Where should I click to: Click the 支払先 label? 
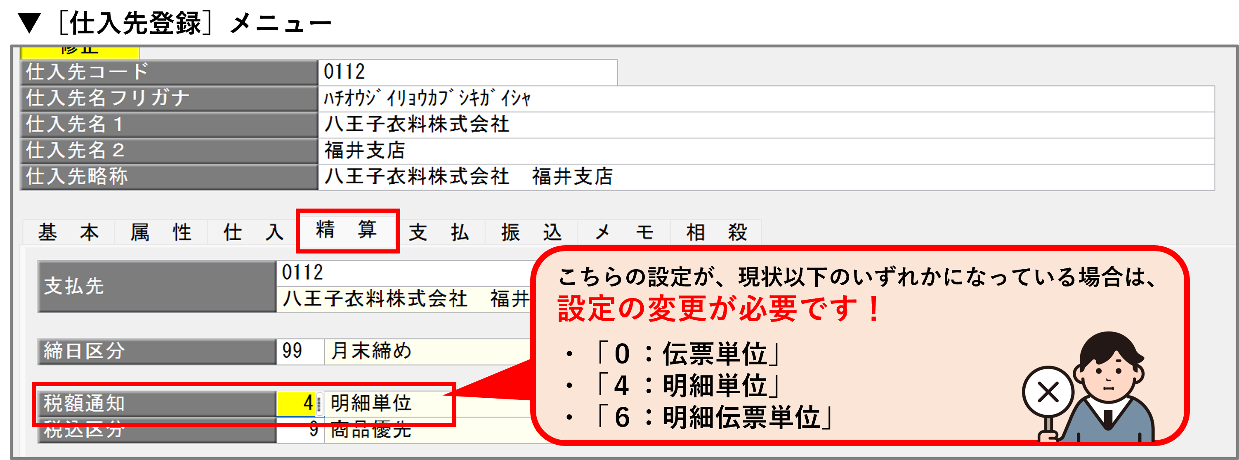tap(157, 286)
